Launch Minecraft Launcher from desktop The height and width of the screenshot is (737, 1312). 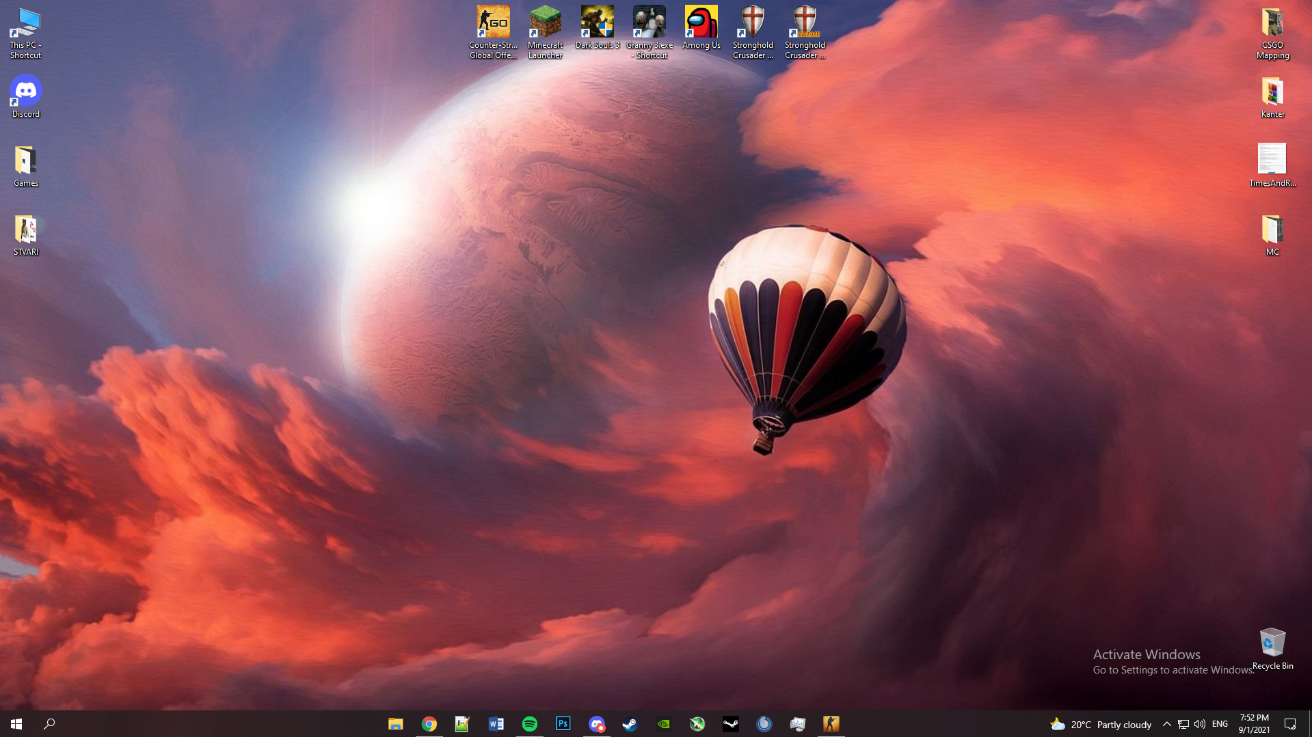tap(545, 33)
